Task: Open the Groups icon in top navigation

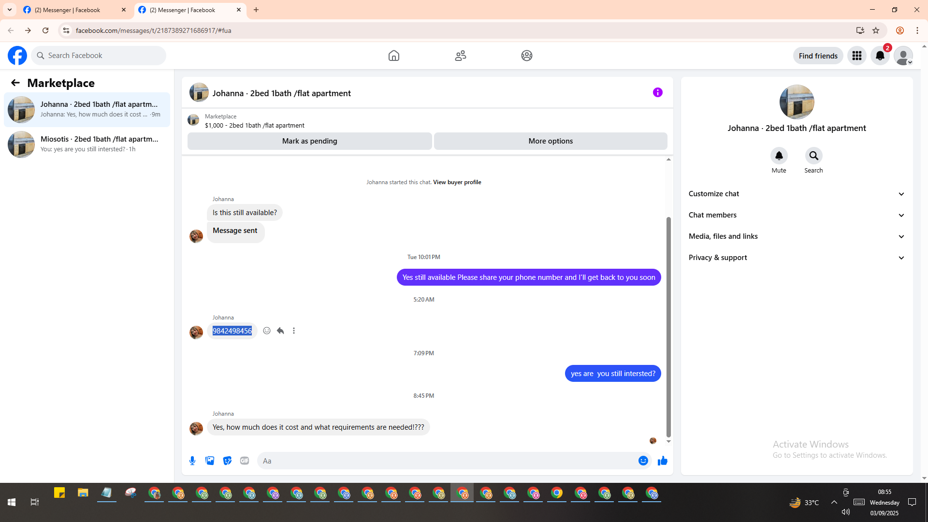Action: (x=527, y=56)
